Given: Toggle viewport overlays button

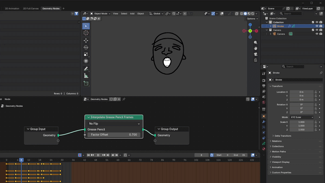Looking at the screenshot, I should (222, 14).
